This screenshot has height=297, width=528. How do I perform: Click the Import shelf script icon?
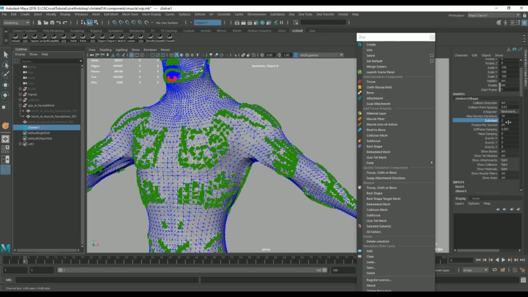tap(112, 38)
